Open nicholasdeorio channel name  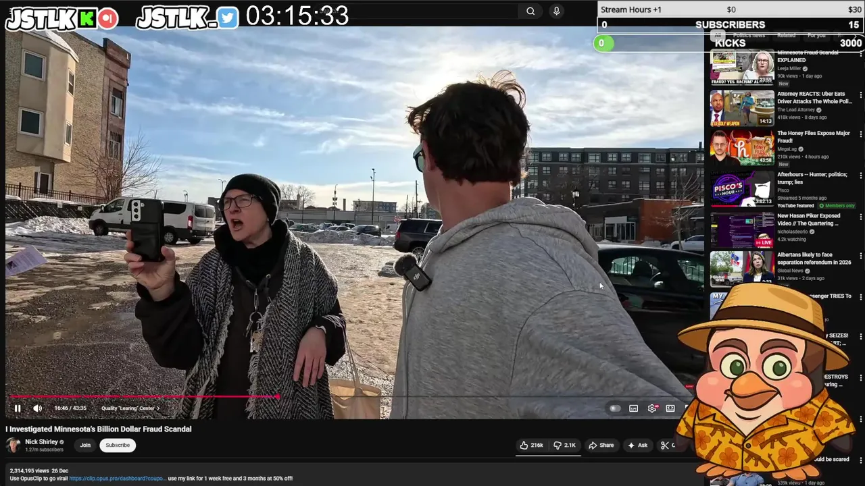pyautogui.click(x=793, y=232)
